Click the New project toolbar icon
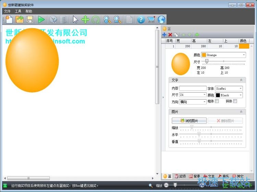 [x=9, y=19]
